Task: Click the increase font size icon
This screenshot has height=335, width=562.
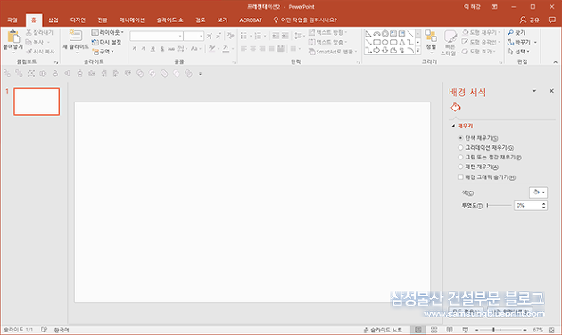Action: click(x=209, y=36)
